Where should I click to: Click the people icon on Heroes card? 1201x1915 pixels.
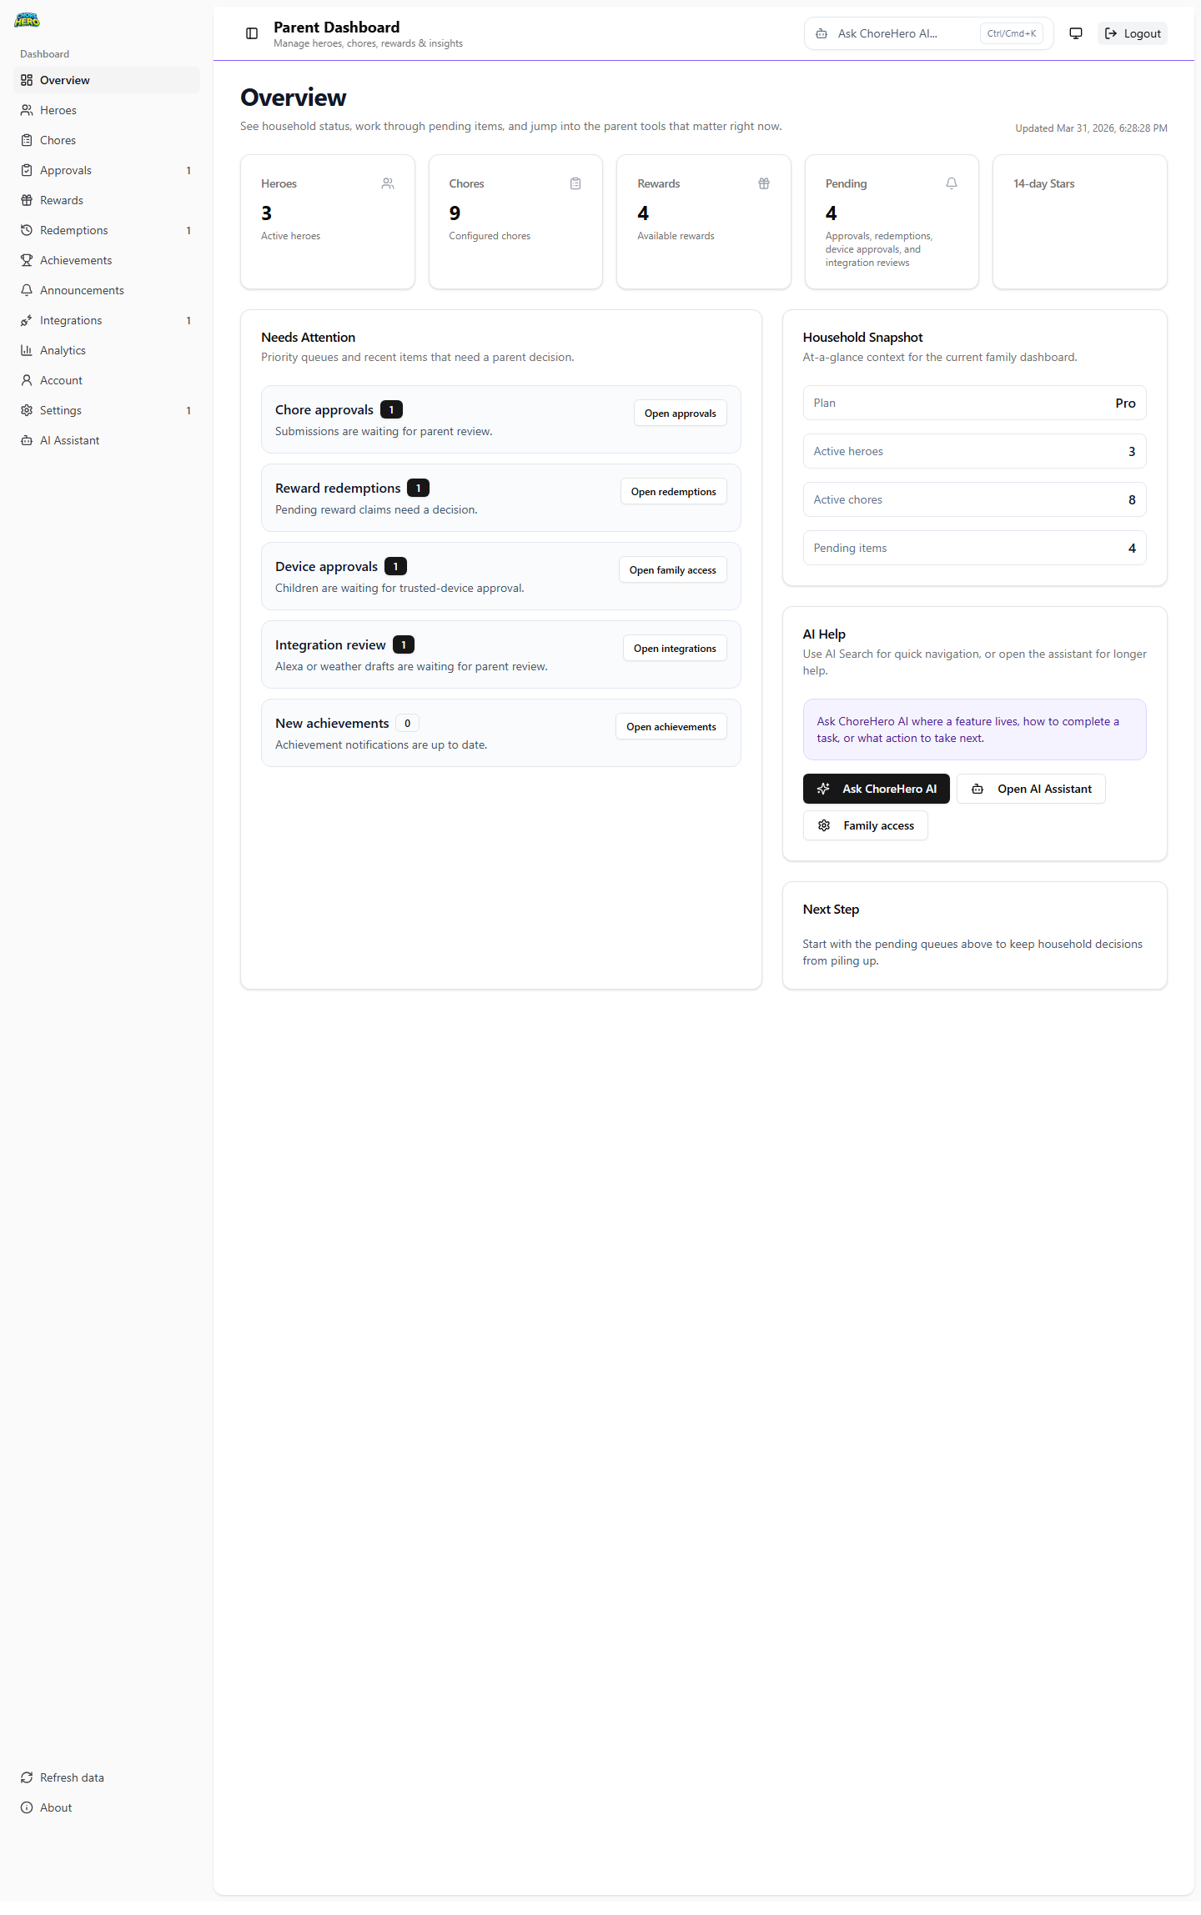388,183
